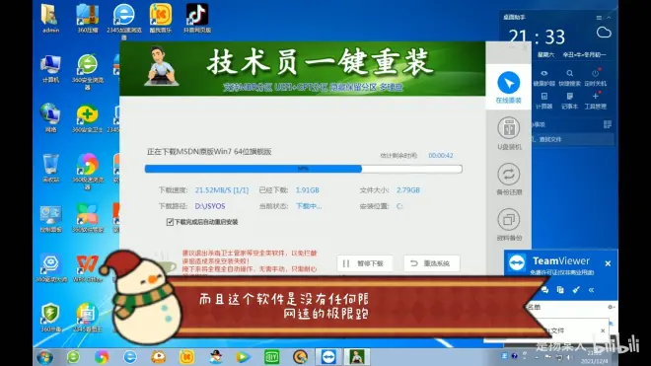Click the TeamViewer chat bubble icon
Image resolution: width=651 pixels, height=366 pixels.
(544, 290)
